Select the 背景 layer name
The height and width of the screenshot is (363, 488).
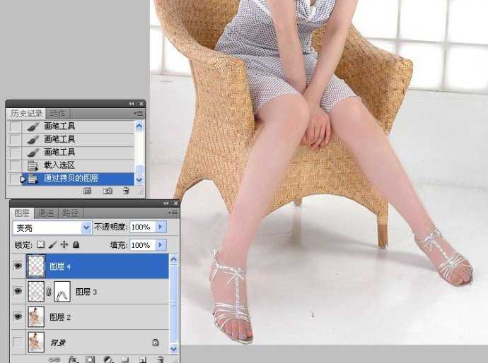(x=58, y=343)
